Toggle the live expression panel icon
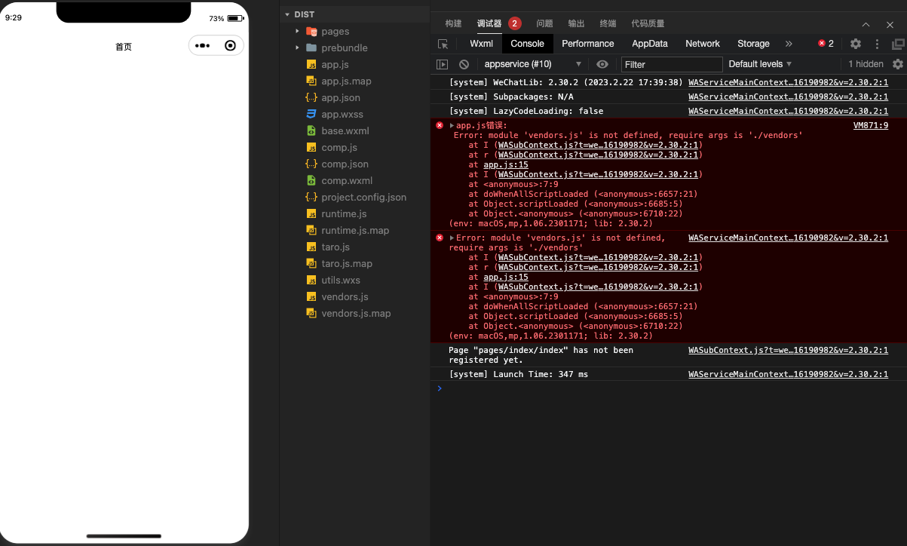The image size is (907, 546). pyautogui.click(x=441, y=64)
